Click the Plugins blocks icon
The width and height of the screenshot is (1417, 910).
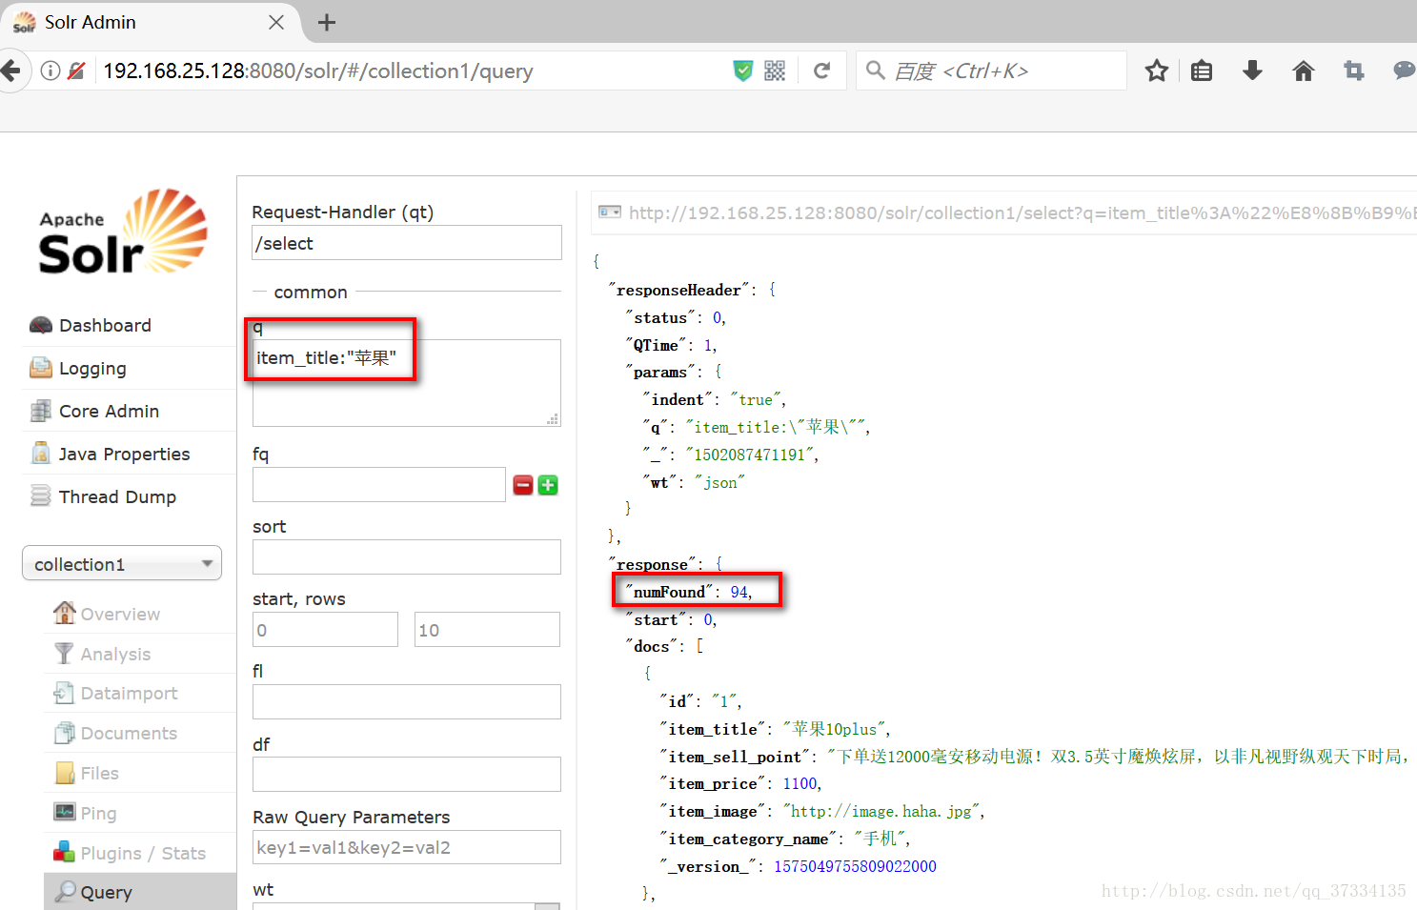[64, 851]
